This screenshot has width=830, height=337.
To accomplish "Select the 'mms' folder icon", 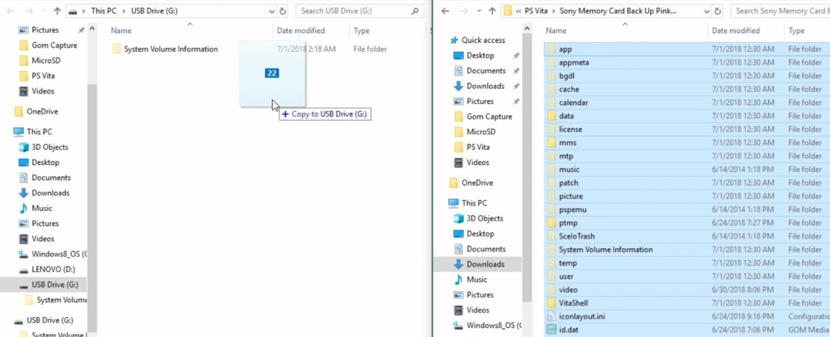I will [x=551, y=143].
